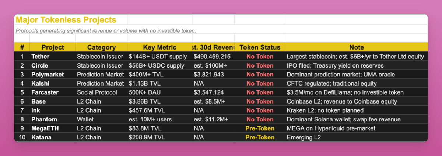Select the '$144B+ USDT supply' cell

point(160,57)
